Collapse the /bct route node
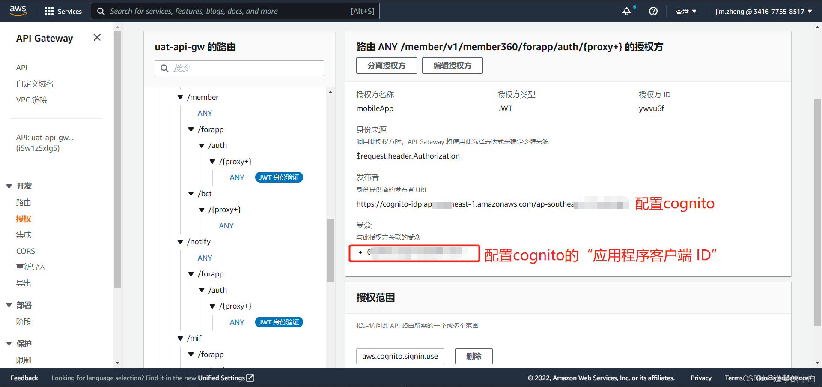Screen dimensions: 822x387 [191, 194]
